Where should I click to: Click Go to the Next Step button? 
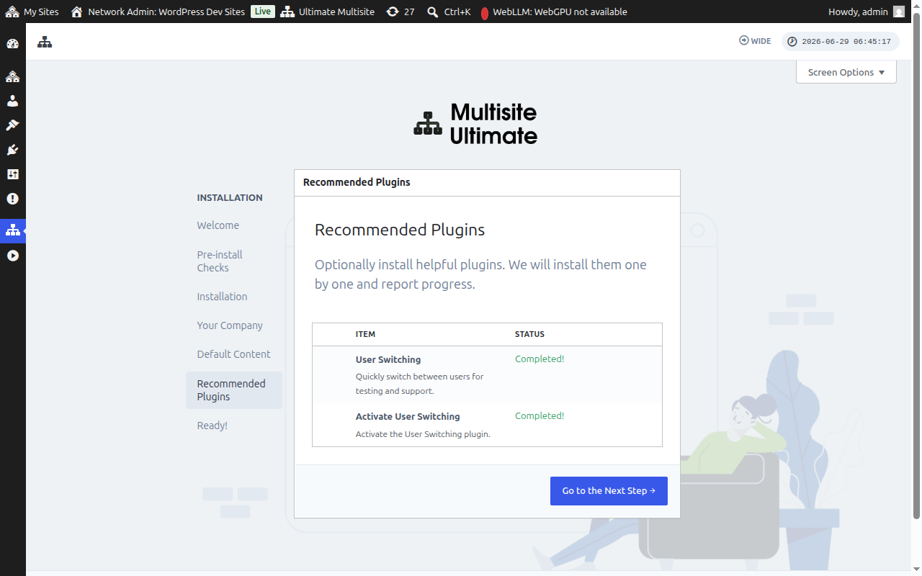point(609,491)
